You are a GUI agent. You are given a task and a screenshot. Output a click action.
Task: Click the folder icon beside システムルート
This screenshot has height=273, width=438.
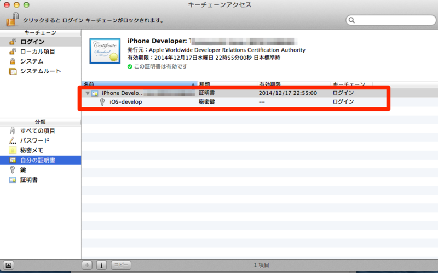tap(13, 71)
